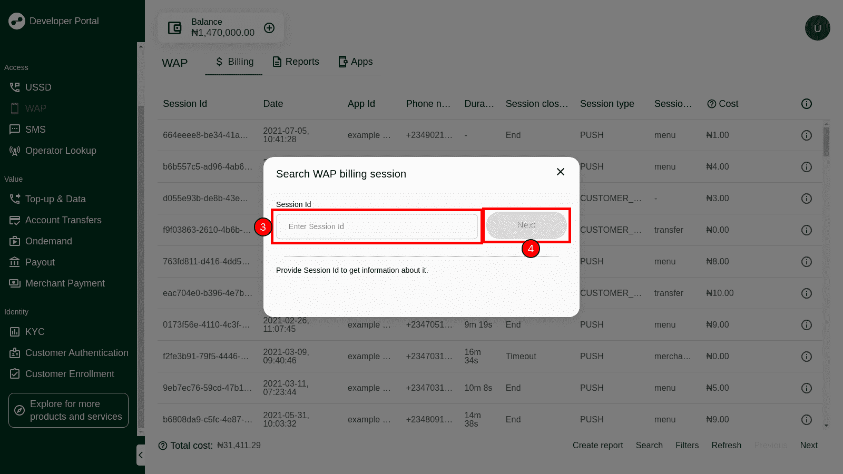
Task: Open KYC in the Identity section
Action: pos(35,332)
